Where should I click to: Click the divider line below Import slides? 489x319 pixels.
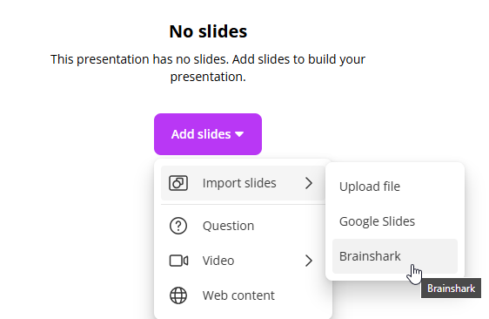[x=243, y=204]
